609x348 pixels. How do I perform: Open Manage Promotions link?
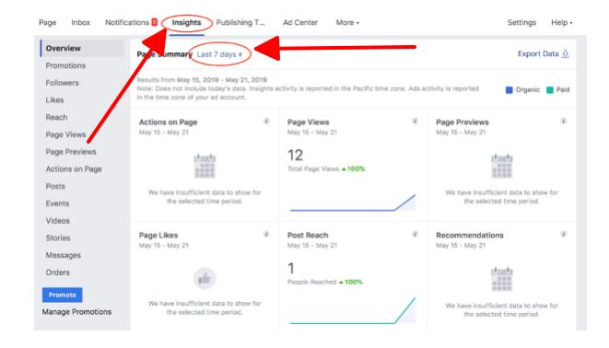tap(76, 312)
